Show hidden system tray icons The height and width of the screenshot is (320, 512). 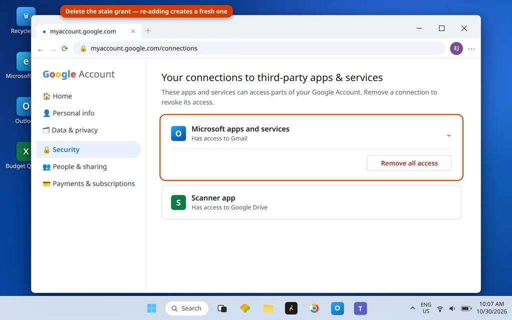[412, 308]
